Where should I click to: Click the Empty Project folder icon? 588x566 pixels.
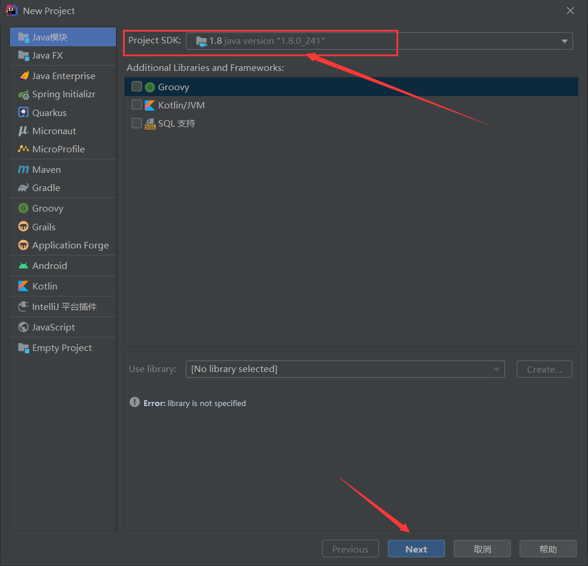pyautogui.click(x=23, y=347)
